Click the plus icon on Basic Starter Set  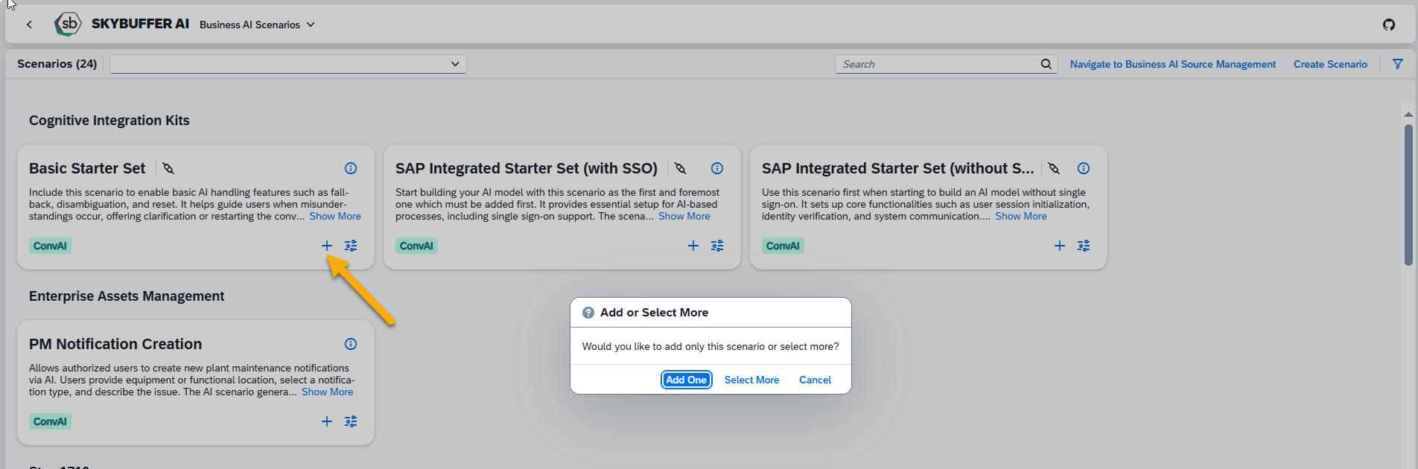tap(327, 246)
